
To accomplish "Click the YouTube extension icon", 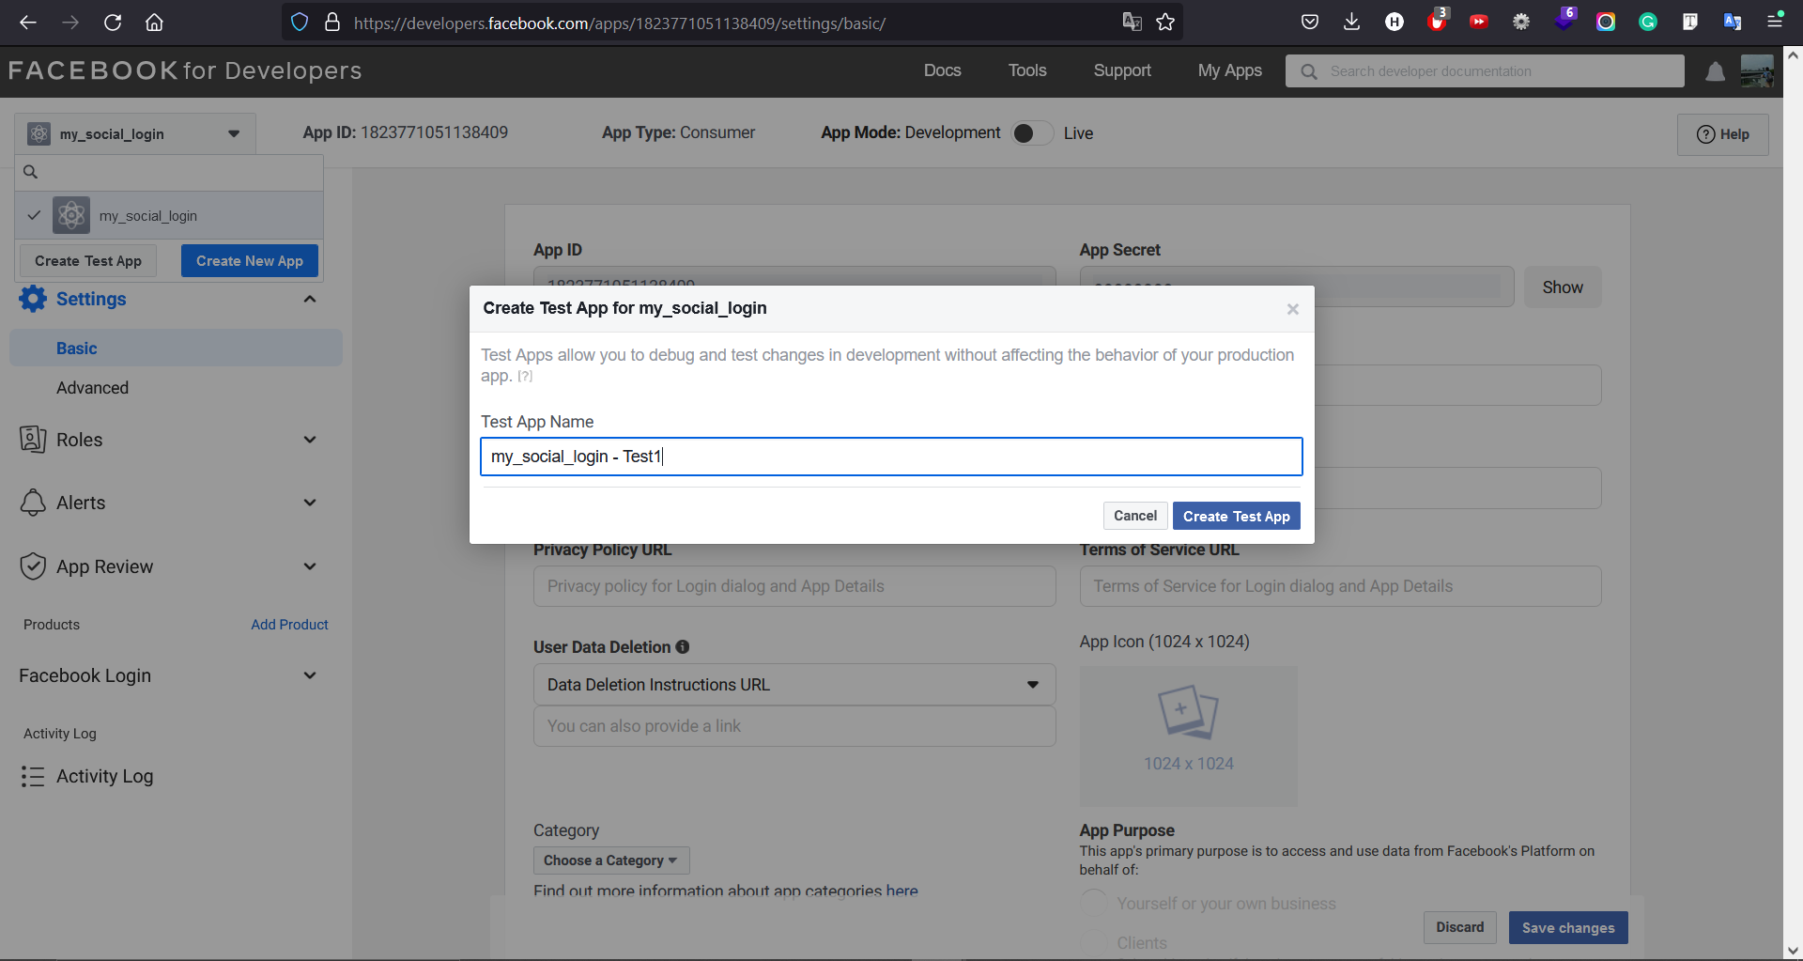I will (1479, 22).
